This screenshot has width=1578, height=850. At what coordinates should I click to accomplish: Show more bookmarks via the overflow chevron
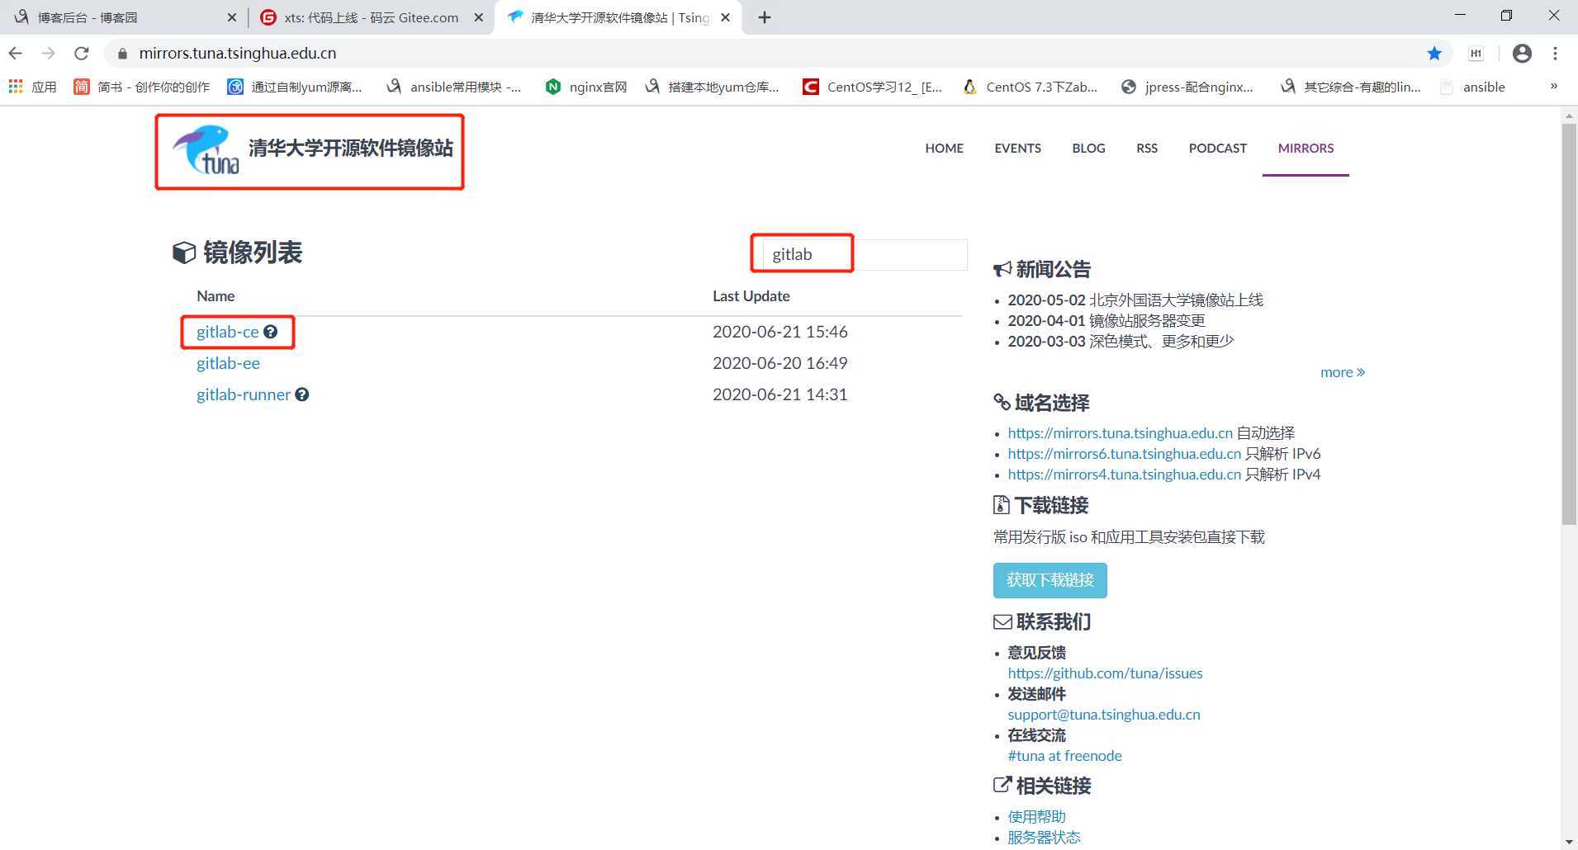1553,86
